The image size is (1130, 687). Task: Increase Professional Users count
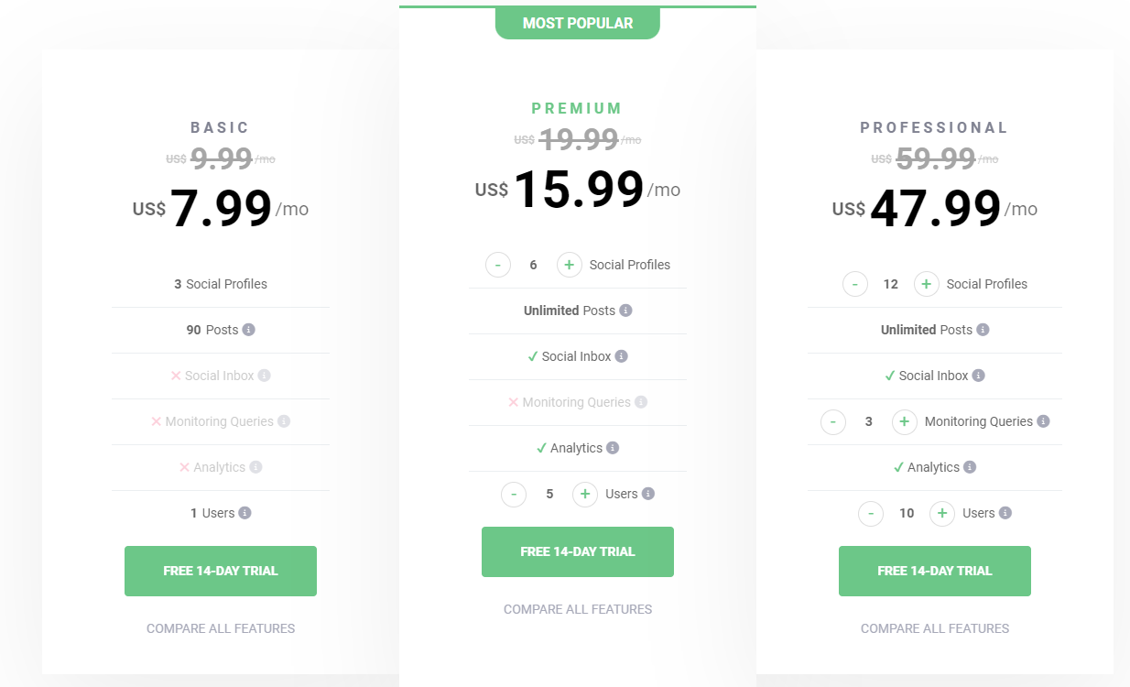[942, 513]
